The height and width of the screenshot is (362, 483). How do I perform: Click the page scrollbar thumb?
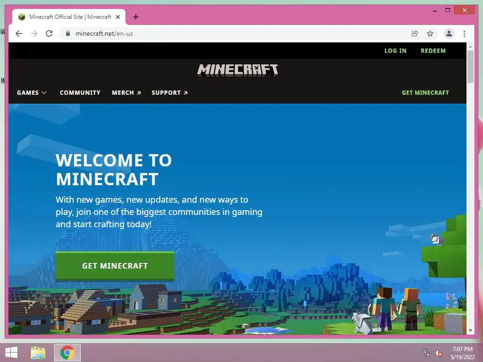pos(470,66)
